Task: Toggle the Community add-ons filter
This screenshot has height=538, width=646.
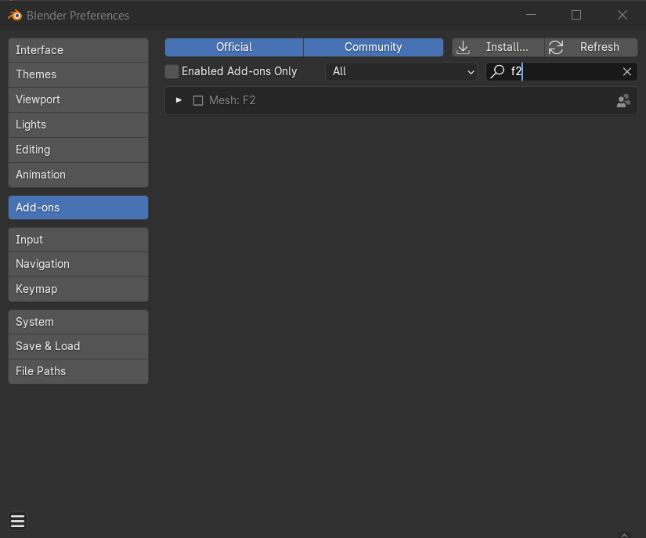Action: (374, 47)
